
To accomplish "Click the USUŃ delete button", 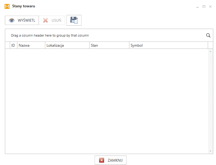I will pos(52,20).
